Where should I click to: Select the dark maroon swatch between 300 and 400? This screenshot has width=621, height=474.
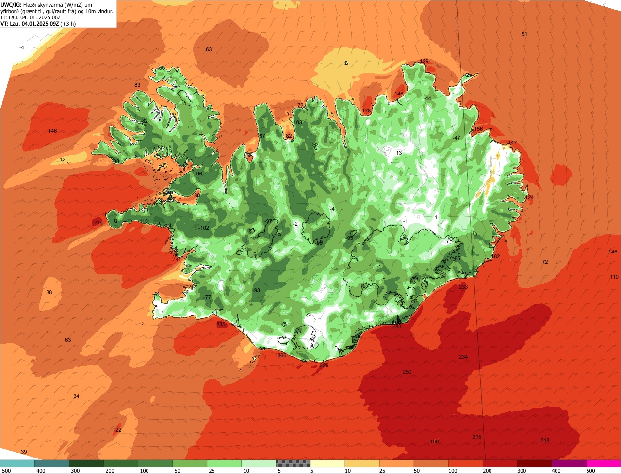534,463
